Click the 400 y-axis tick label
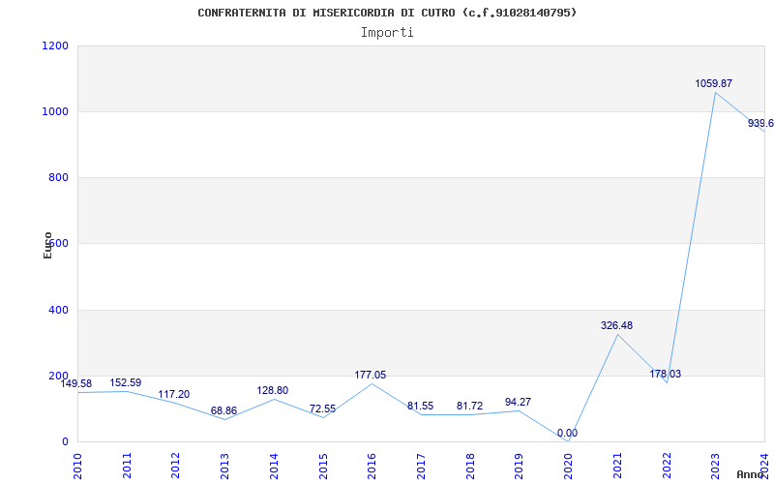Viewport: 774px width, 484px height. [x=58, y=310]
